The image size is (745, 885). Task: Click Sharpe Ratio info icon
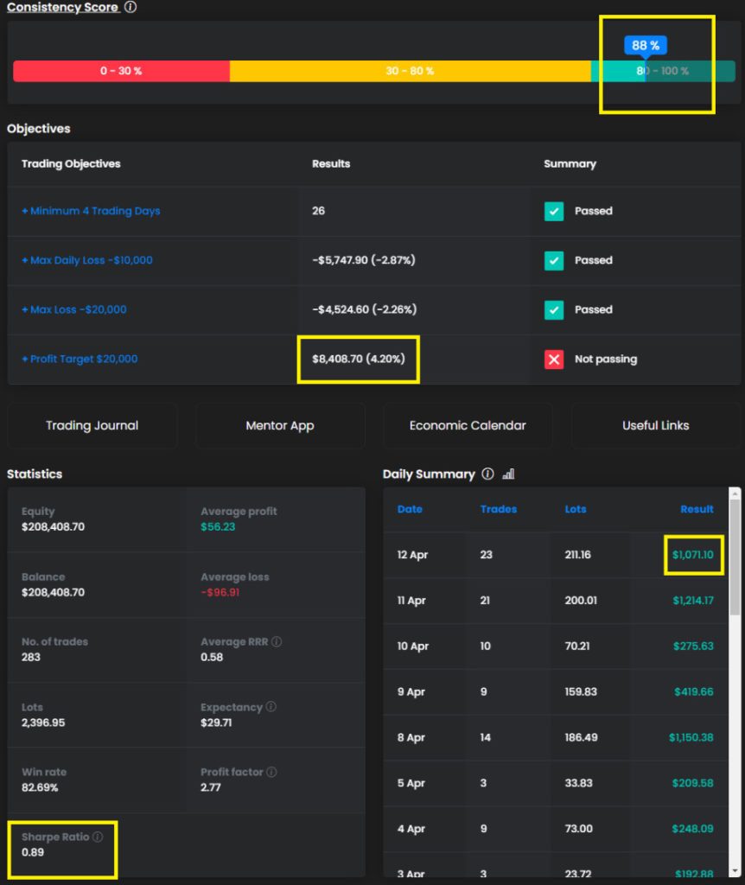click(x=98, y=837)
